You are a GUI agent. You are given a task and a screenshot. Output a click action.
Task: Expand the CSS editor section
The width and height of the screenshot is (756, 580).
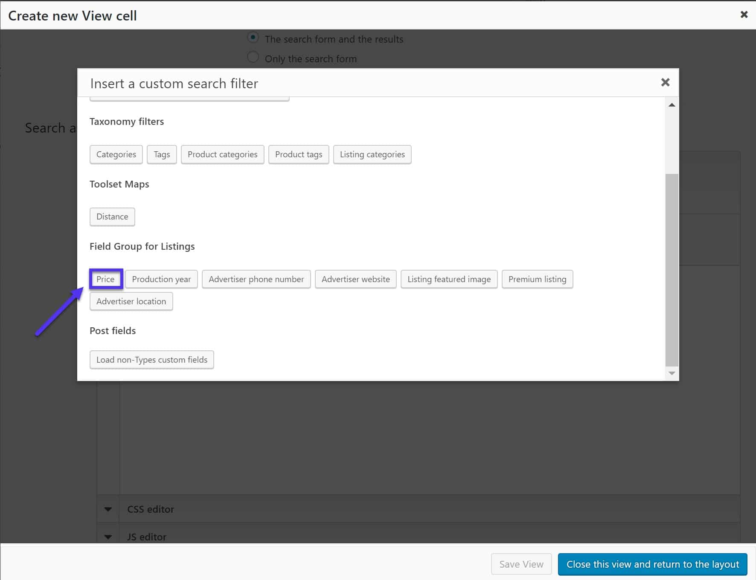pos(108,509)
